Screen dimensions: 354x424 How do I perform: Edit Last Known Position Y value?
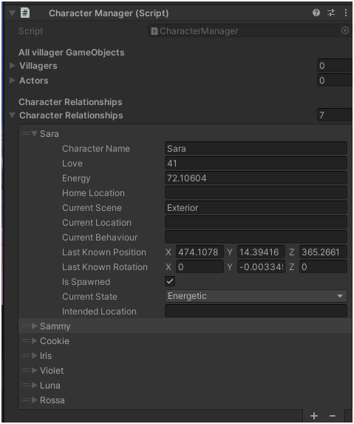[x=261, y=252]
